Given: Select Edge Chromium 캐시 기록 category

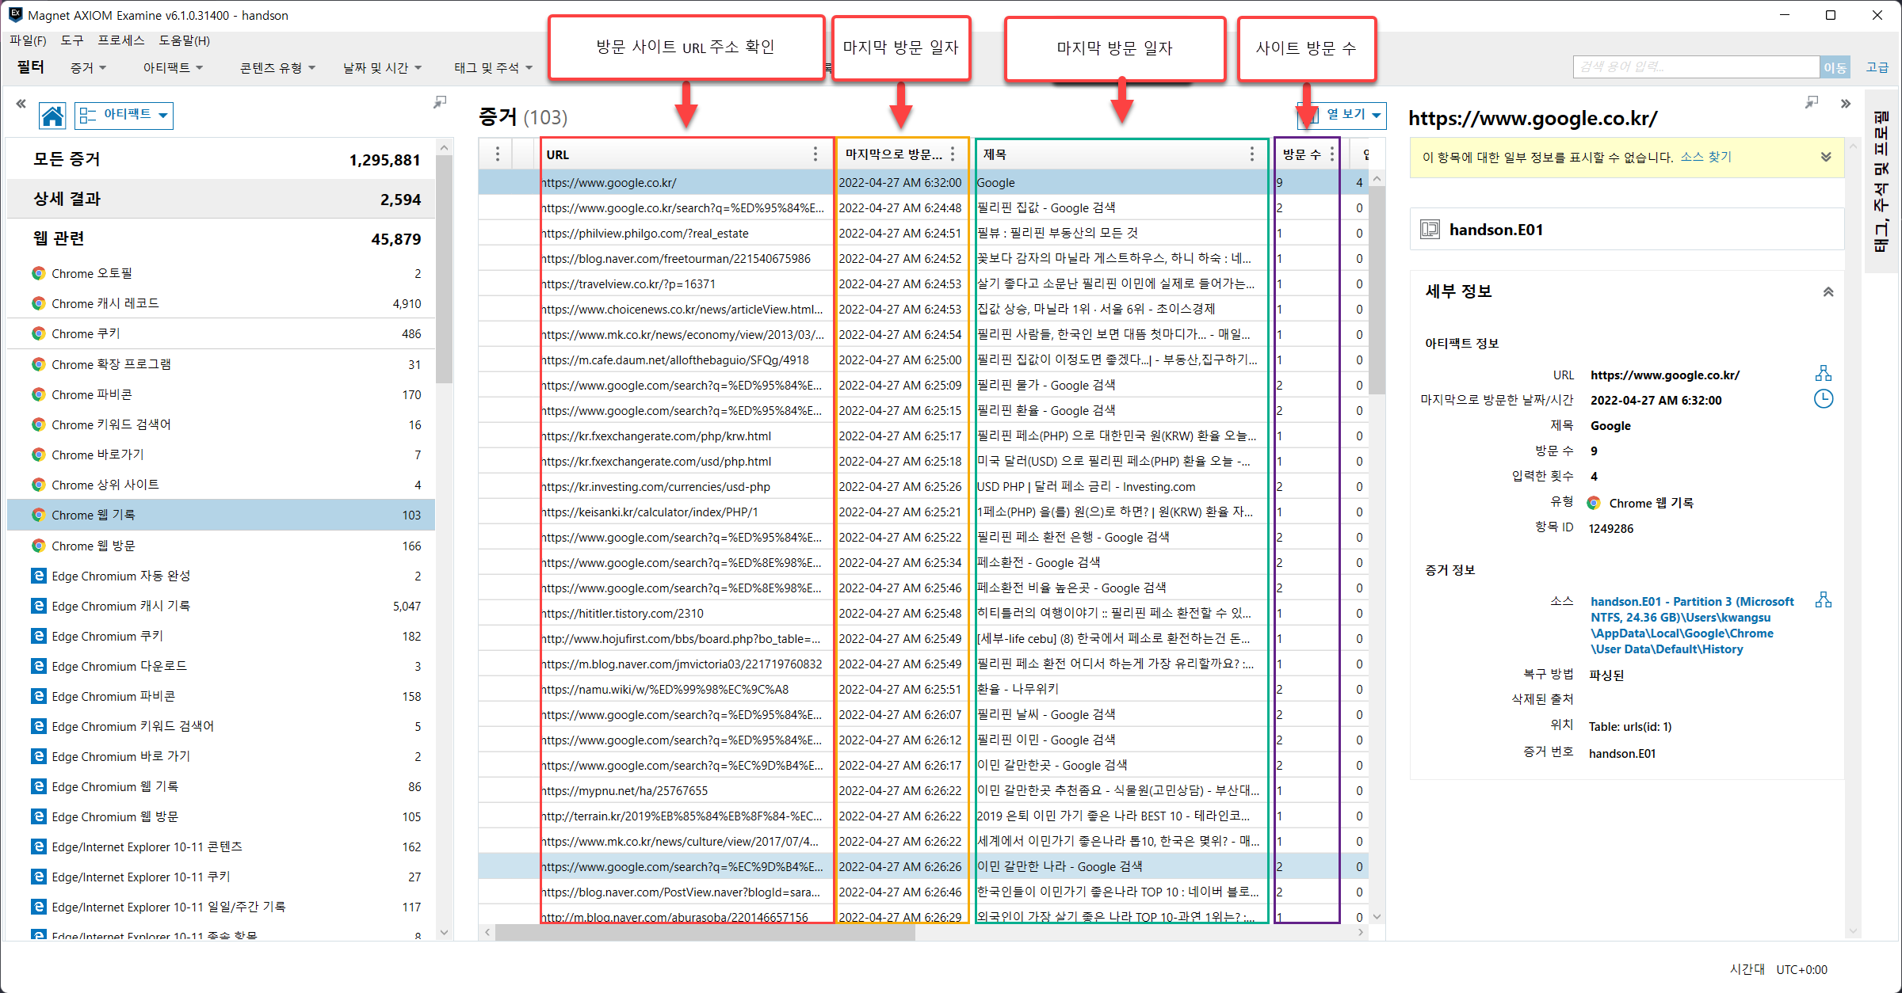Looking at the screenshot, I should click(221, 606).
